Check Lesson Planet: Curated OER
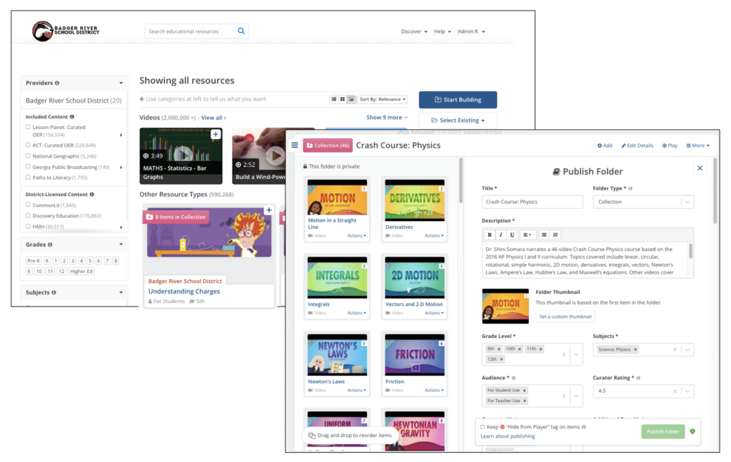This screenshot has width=731, height=462. 28,127
